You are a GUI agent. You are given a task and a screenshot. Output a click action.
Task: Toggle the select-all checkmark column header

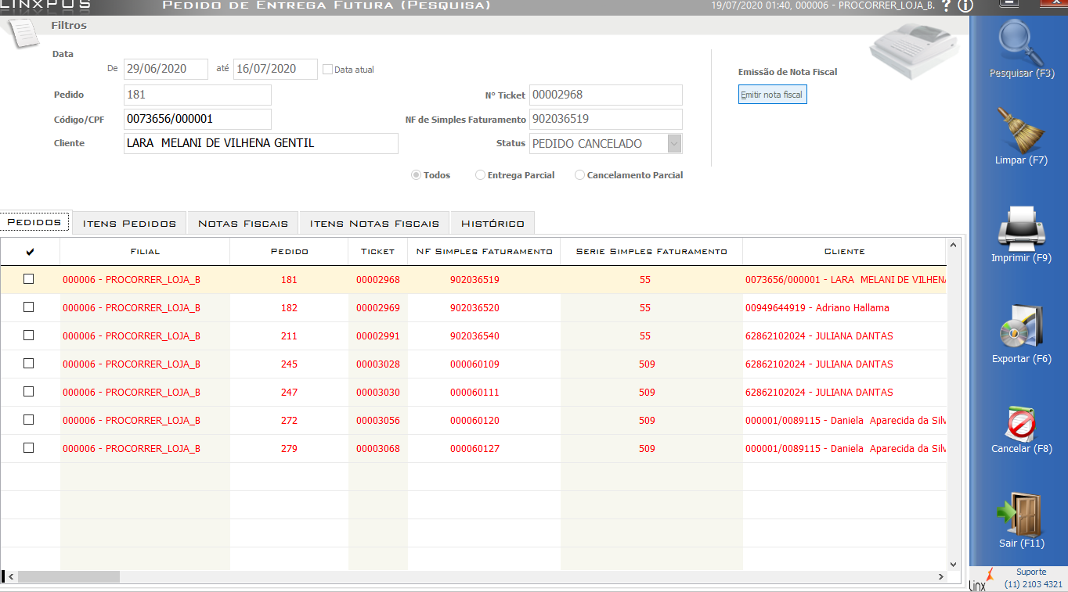click(30, 252)
